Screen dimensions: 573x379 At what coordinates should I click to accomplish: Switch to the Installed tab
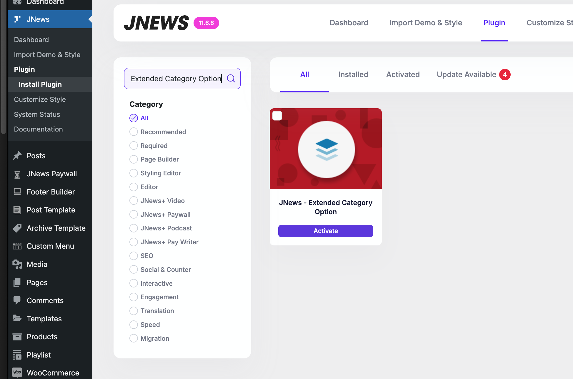(353, 74)
